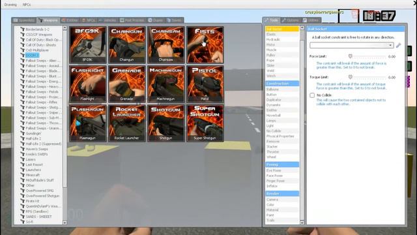Spawn the Super Shotgun weapon
Screen dimensions: 417x235
(x=205, y=123)
